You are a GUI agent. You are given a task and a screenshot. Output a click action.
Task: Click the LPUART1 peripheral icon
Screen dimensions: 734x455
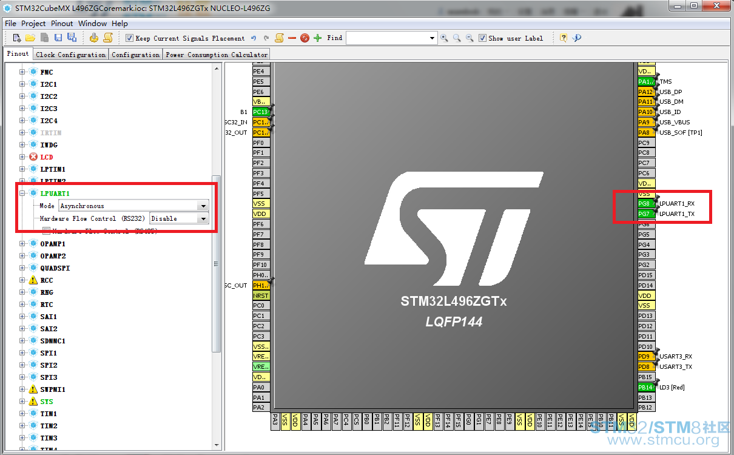pos(33,193)
